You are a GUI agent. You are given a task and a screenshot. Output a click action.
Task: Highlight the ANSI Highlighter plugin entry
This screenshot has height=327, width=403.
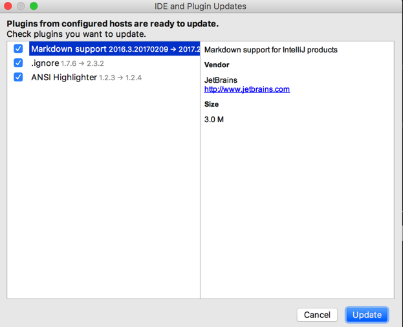click(64, 78)
